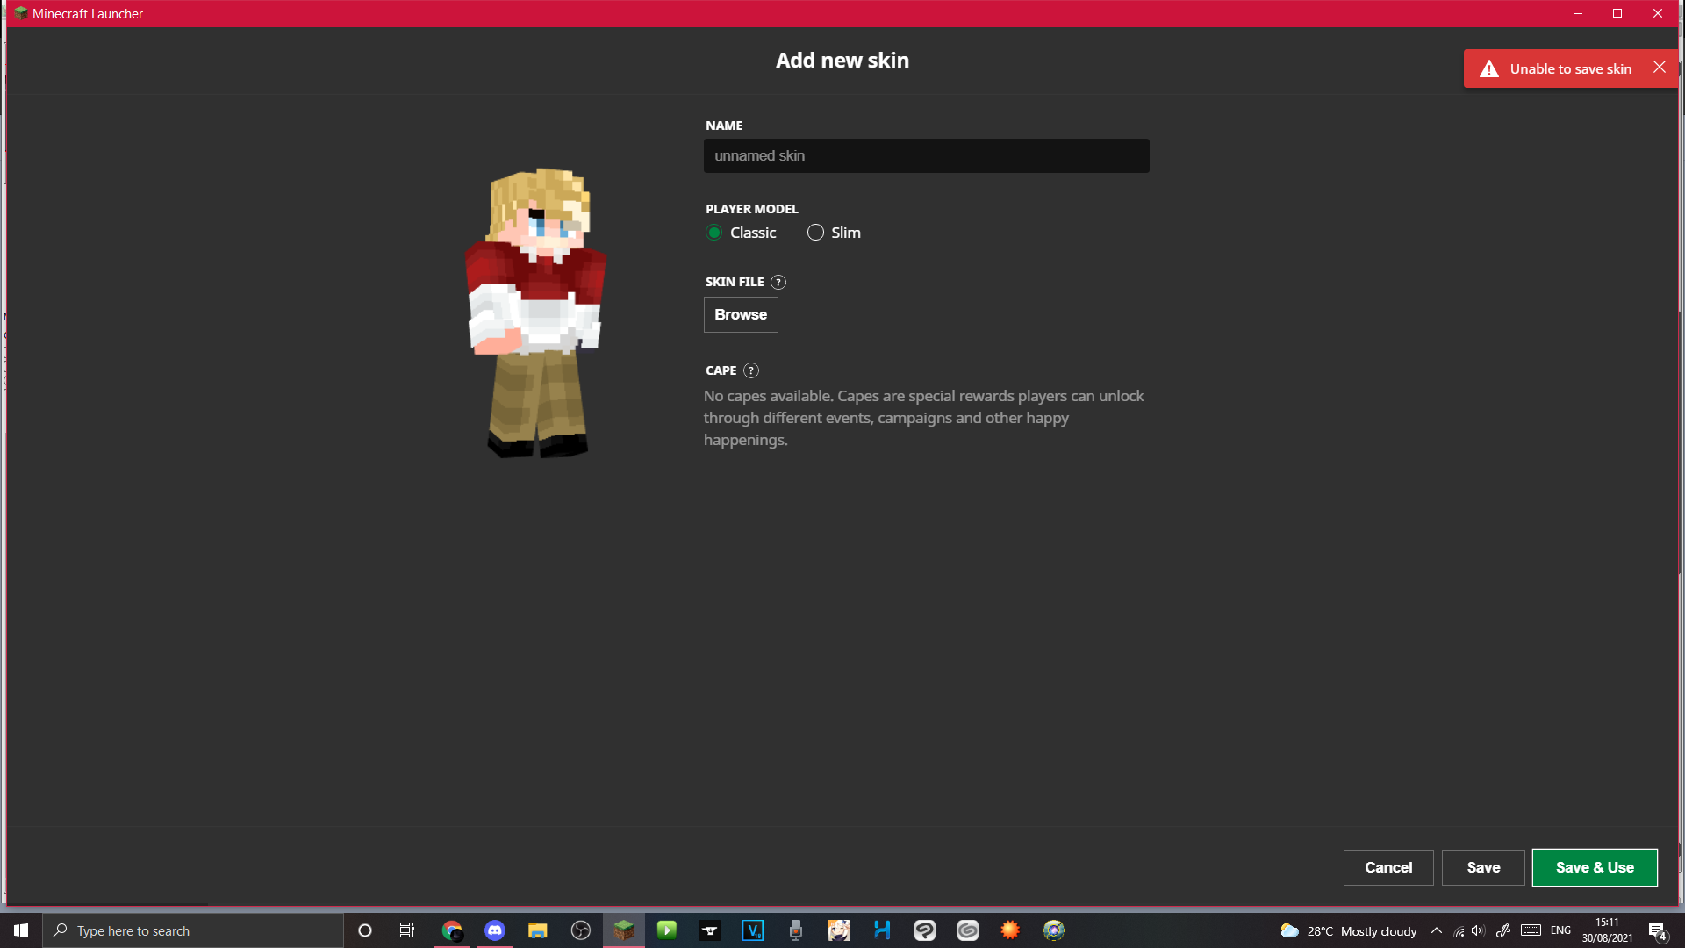Click Save & Use button
The image size is (1685, 948).
1594,867
